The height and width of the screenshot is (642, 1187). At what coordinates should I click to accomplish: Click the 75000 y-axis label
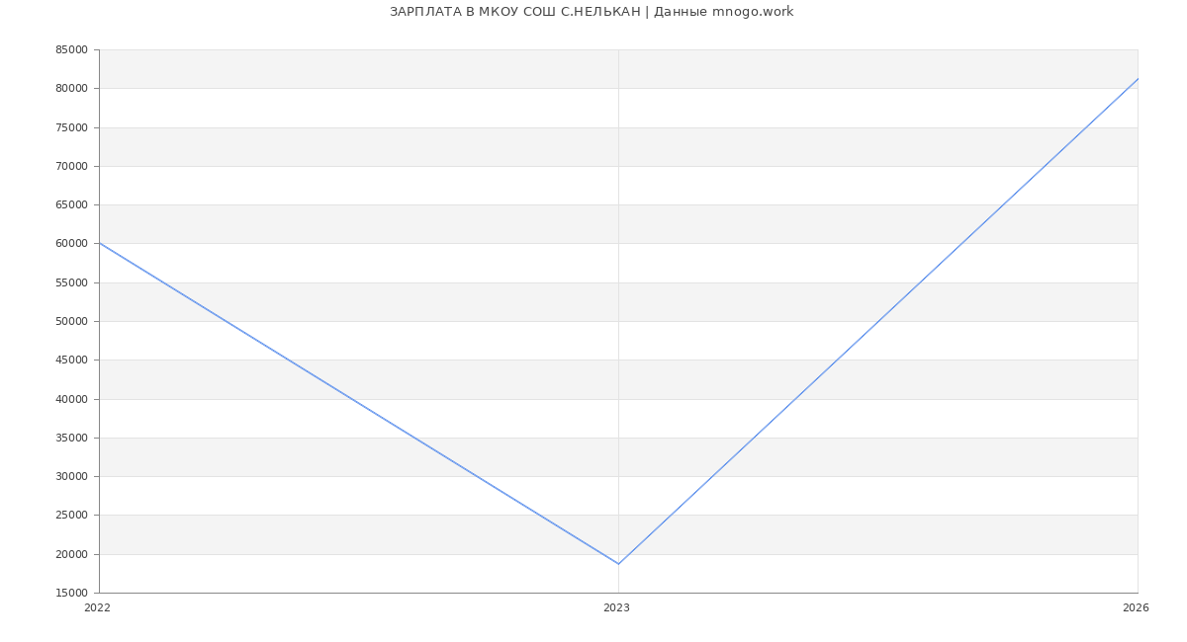(71, 127)
